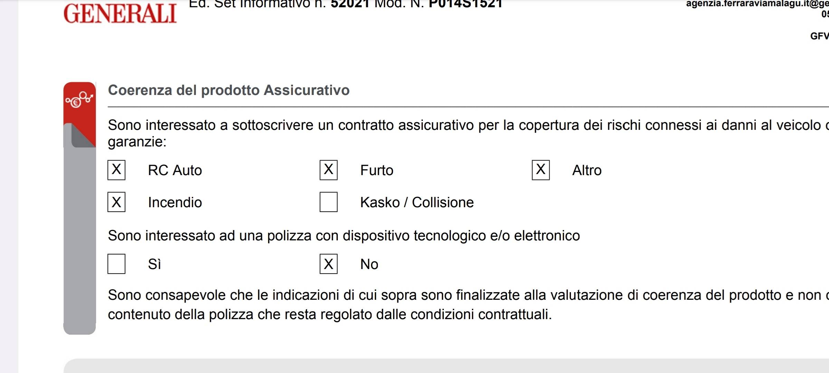Uncheck the No box for technological device
829x373 pixels.
click(328, 264)
